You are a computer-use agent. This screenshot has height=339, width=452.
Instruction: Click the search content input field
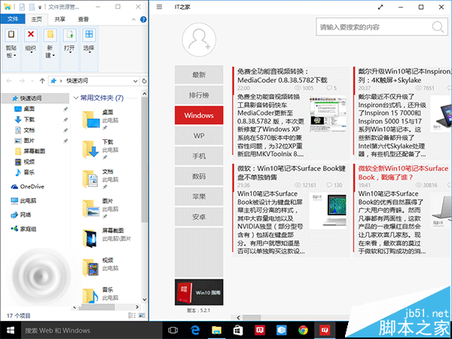coord(373,26)
